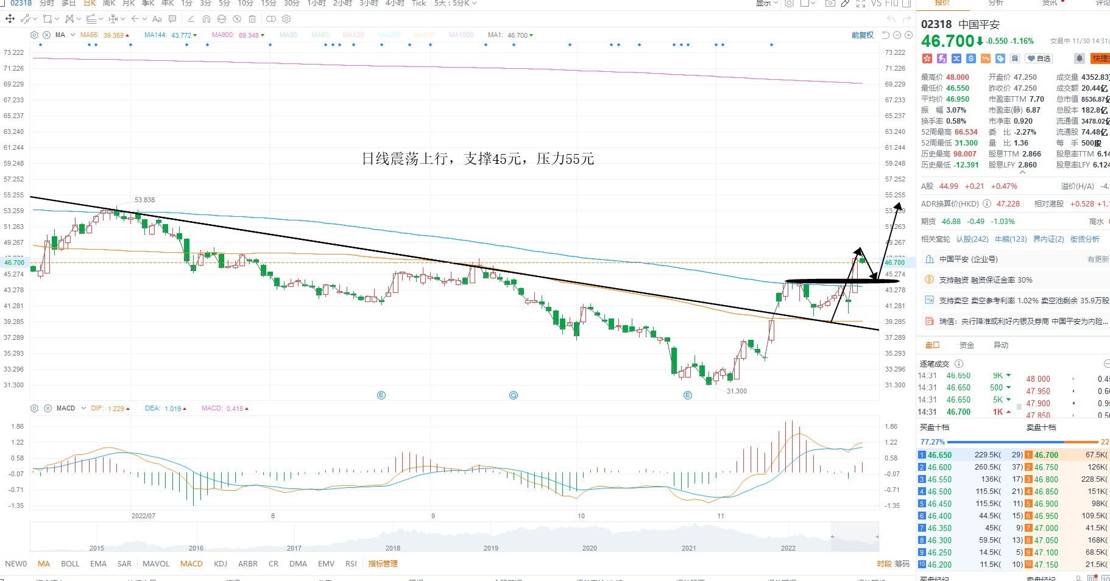This screenshot has width=1110, height=581.
Task: Switch to the 资金 capital flow tab
Action: click(967, 345)
